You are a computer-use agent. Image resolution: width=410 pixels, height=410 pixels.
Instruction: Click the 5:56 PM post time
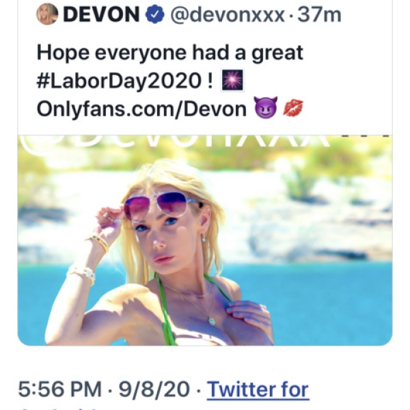[60, 389]
